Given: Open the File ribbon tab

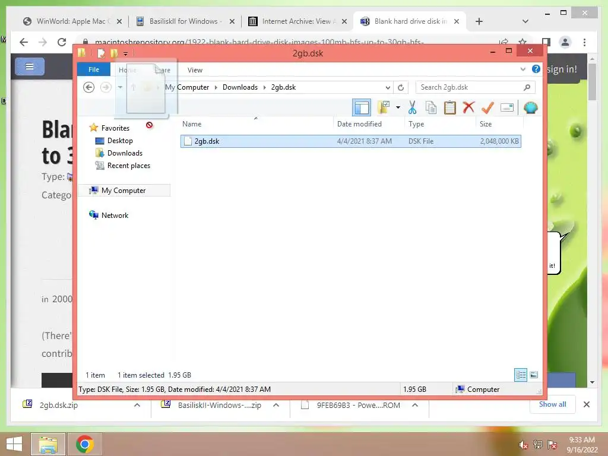Looking at the screenshot, I should [94, 69].
